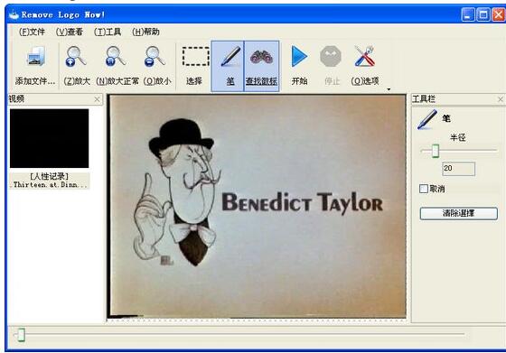Click the video preview frame with Benedict Taylor
This screenshot has width=506, height=353.
click(x=258, y=206)
